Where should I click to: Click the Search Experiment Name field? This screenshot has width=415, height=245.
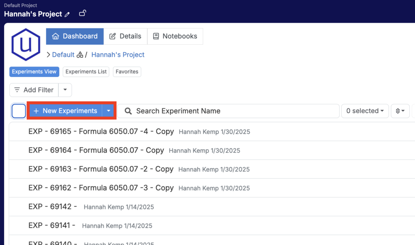pyautogui.click(x=235, y=111)
